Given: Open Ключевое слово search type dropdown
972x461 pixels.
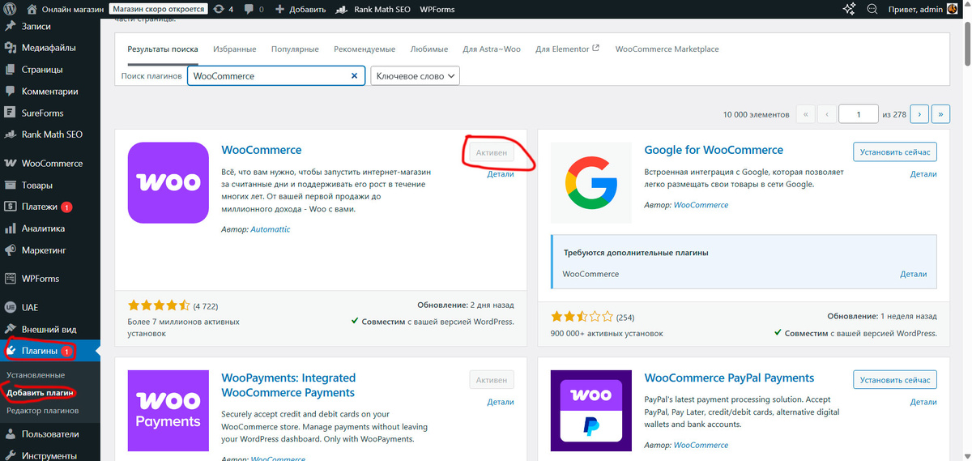Looking at the screenshot, I should 415,75.
